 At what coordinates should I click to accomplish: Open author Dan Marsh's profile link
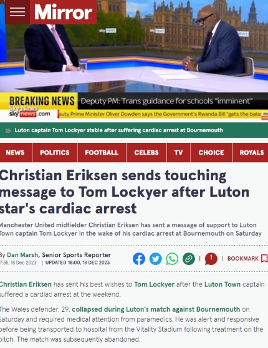(22, 255)
